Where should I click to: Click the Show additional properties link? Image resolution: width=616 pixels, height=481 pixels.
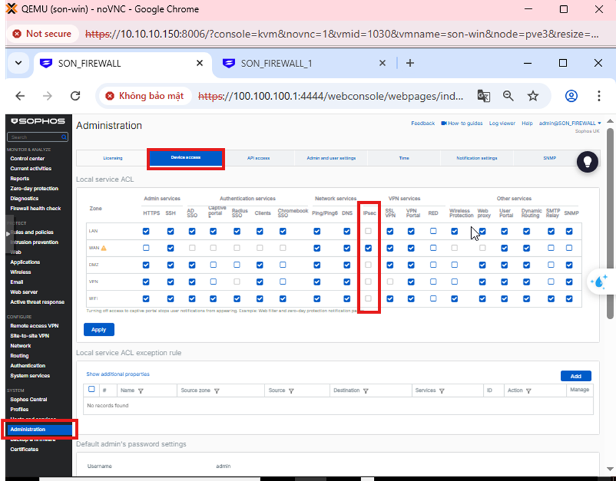click(118, 374)
